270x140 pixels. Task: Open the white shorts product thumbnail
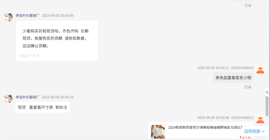[158, 132]
